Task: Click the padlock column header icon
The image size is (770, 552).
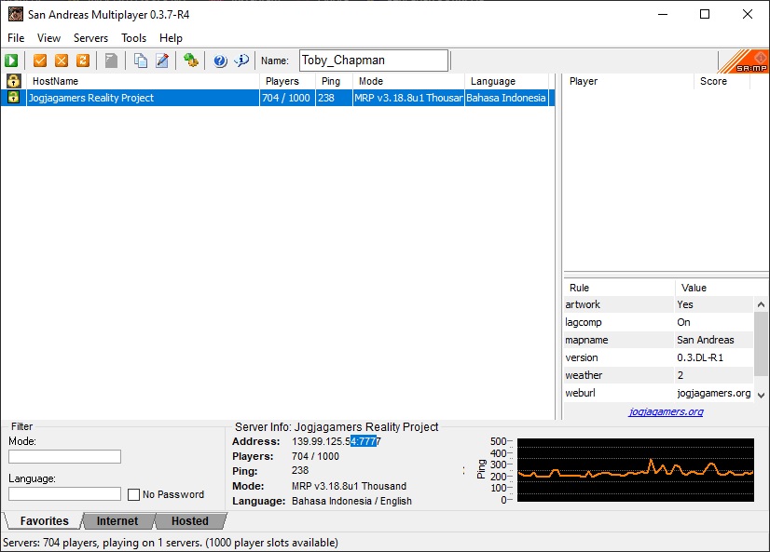Action: click(x=14, y=81)
